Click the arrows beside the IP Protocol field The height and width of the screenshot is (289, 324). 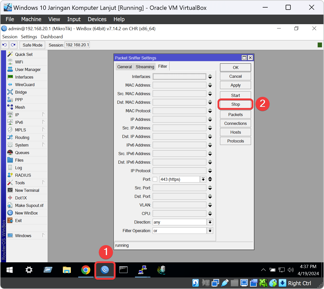click(x=210, y=171)
